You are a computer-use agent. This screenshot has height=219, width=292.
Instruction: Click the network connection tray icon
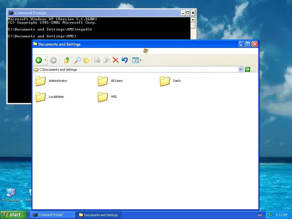click(271, 215)
